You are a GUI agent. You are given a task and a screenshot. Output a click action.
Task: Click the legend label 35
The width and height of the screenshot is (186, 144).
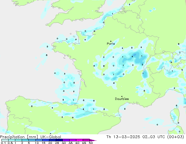[70, 143]
